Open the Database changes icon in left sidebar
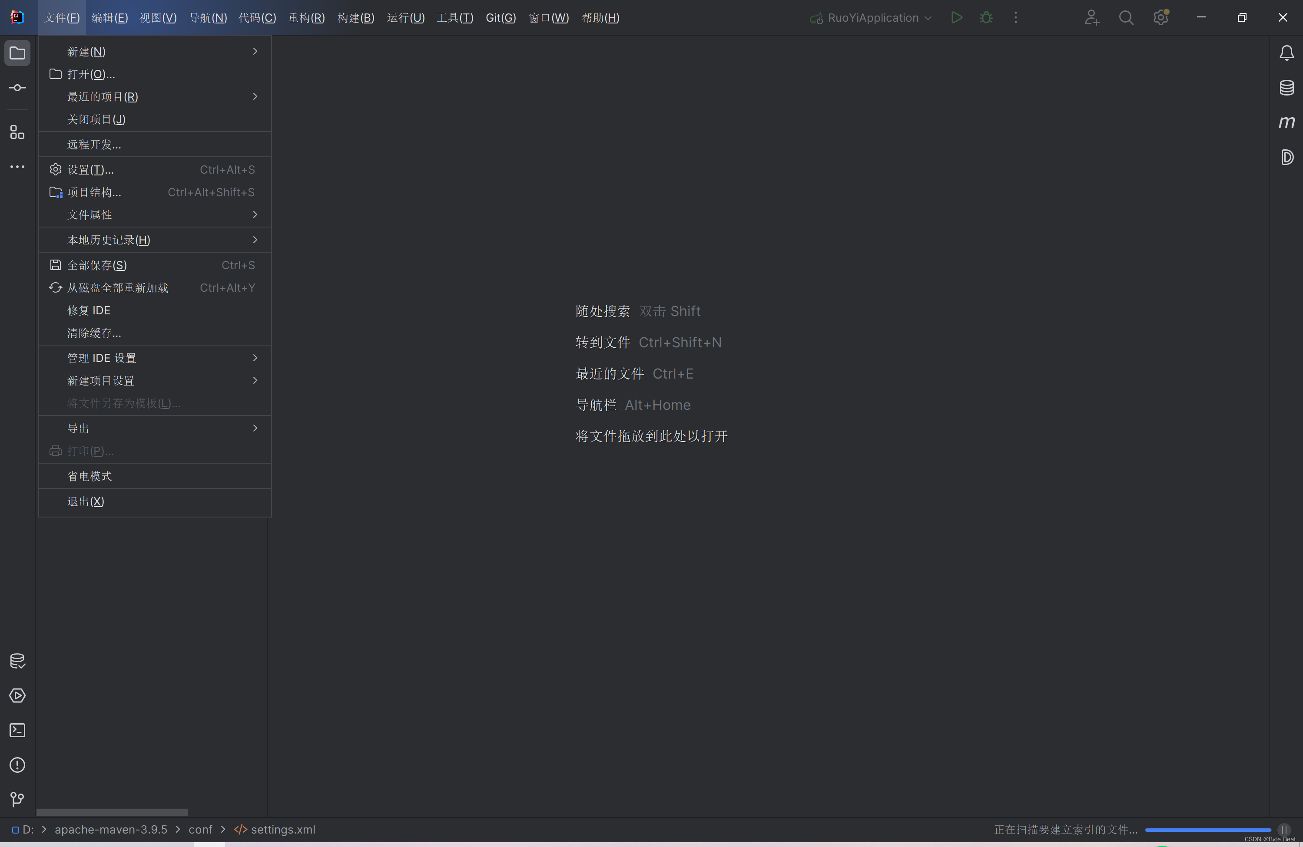Image resolution: width=1303 pixels, height=847 pixels. click(17, 661)
